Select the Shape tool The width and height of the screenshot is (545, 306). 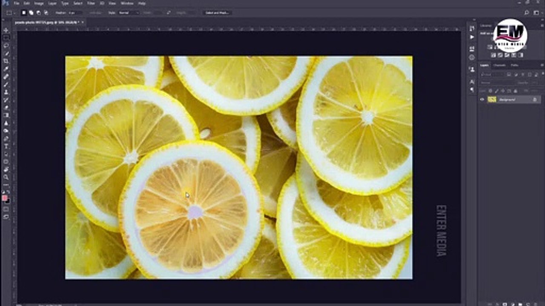click(6, 161)
